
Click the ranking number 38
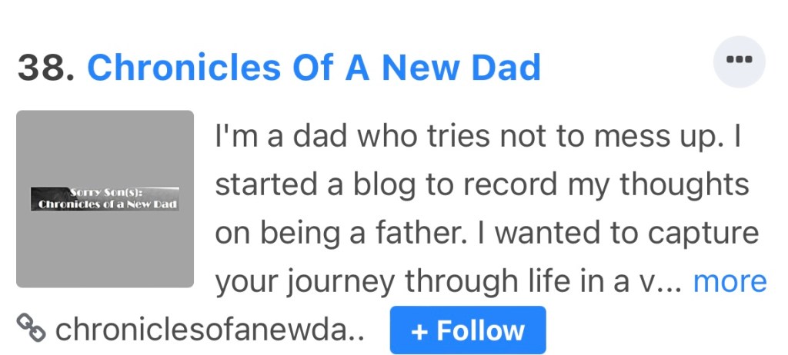pos(45,68)
